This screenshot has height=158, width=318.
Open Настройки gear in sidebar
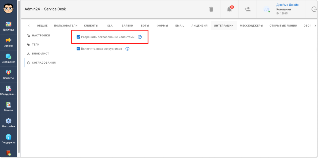(x=8, y=123)
